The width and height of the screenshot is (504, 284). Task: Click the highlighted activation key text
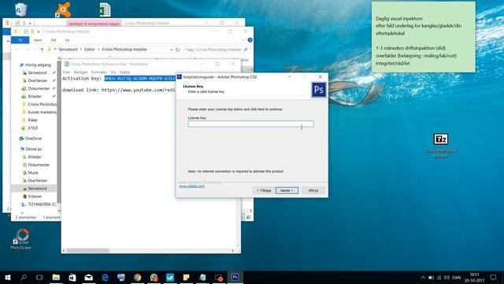point(140,79)
